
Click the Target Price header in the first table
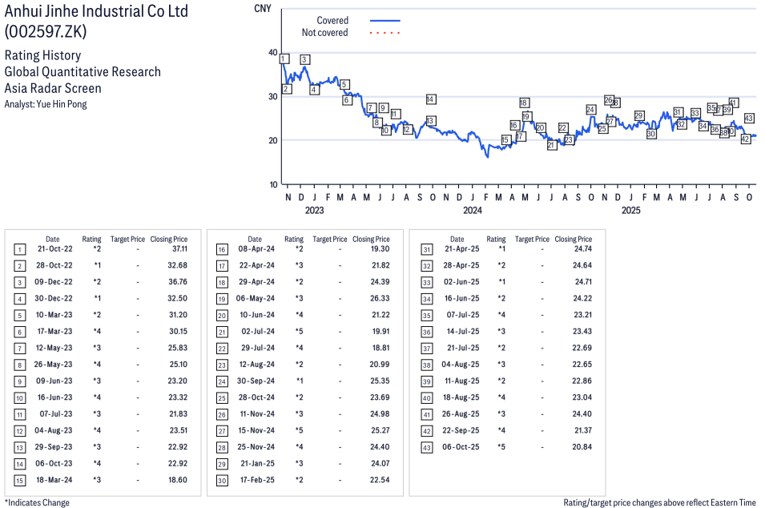point(127,239)
